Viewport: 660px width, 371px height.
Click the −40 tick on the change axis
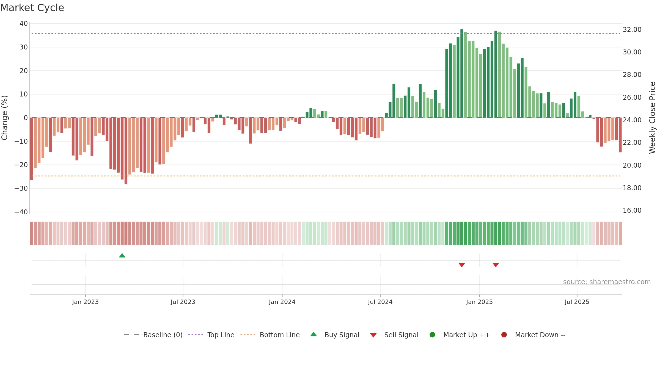click(21, 212)
